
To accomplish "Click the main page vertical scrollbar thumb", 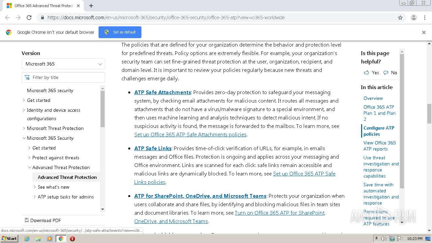I will 429,114.
